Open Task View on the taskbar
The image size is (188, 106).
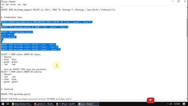[x=8, y=104]
